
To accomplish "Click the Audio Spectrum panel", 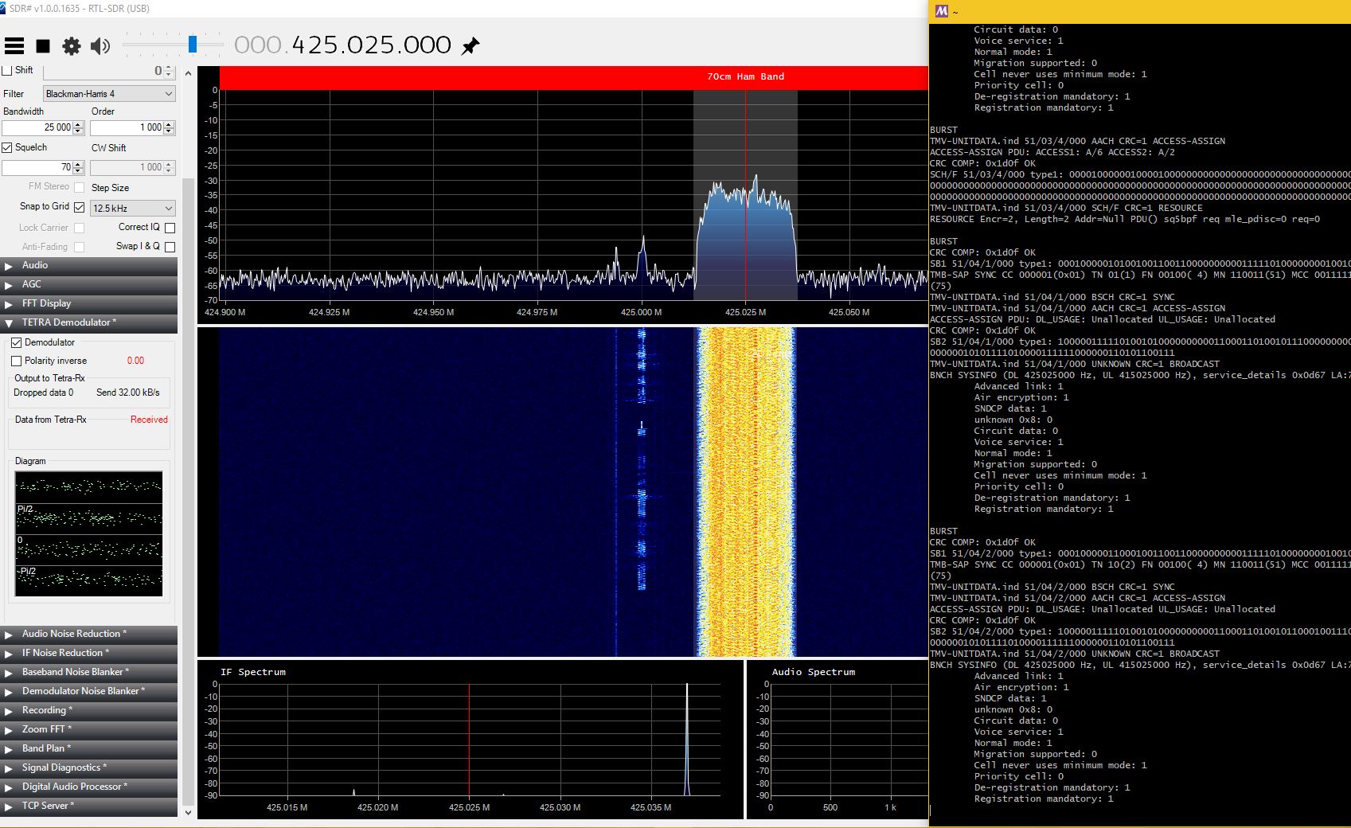I will pyautogui.click(x=838, y=739).
